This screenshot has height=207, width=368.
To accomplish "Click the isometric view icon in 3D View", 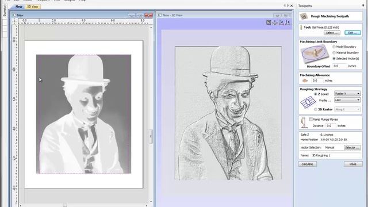I will pos(275,22).
